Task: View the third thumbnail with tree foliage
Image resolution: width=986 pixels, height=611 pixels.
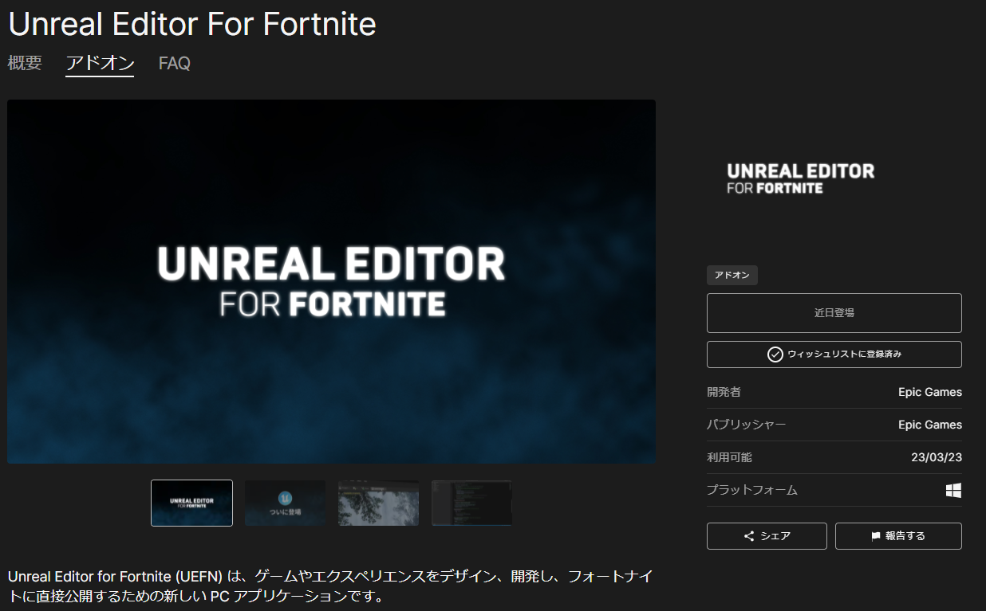Action: [x=378, y=503]
